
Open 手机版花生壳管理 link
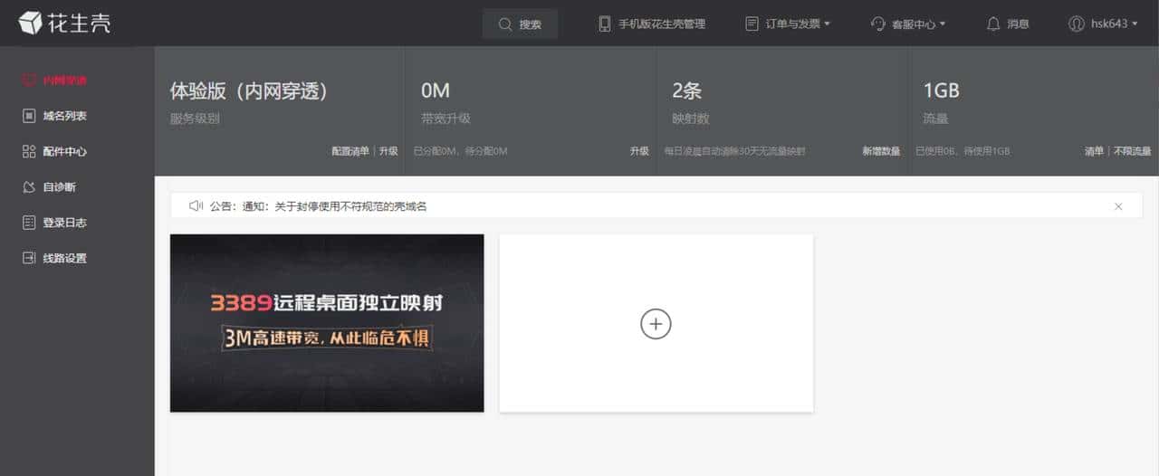(651, 24)
